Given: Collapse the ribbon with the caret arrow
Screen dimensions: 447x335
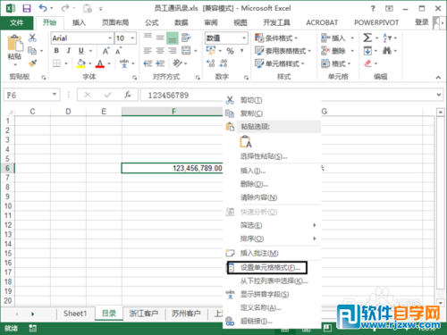Looking at the screenshot, I should 438,78.
